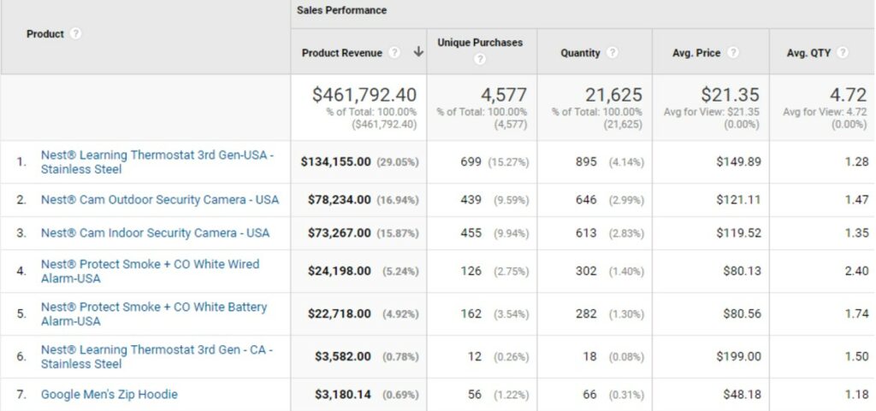Open Nest Cam Outdoor Security Camera link
This screenshot has height=411, width=876.
click(160, 199)
